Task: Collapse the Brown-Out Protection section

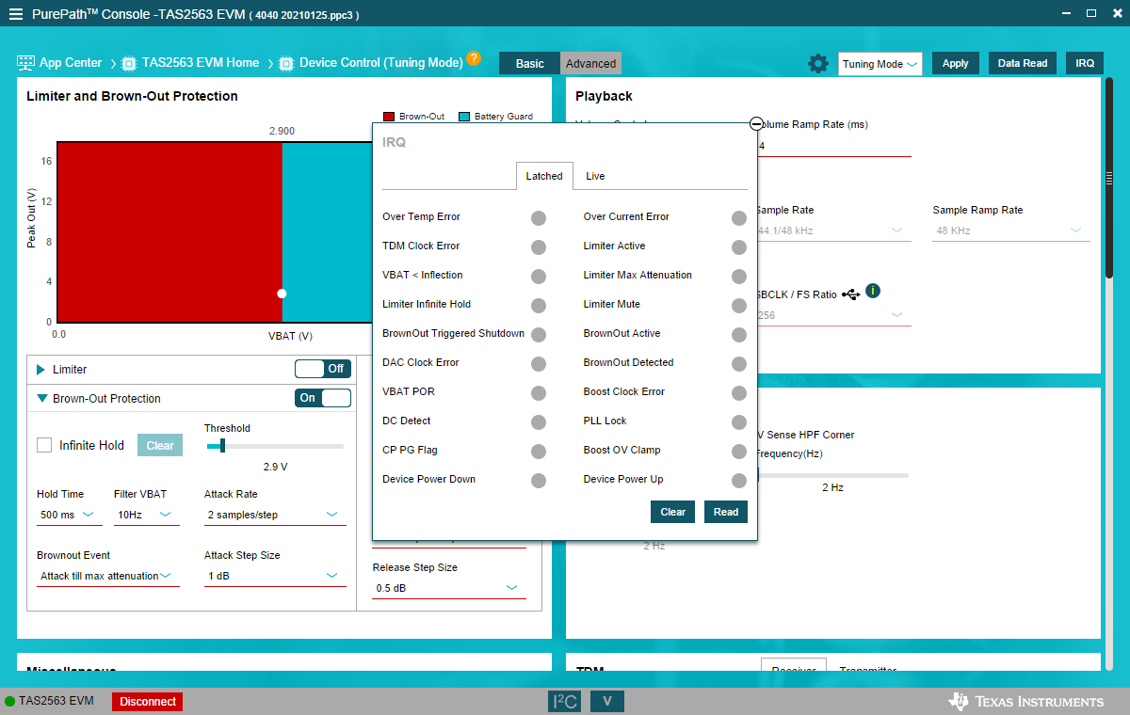Action: (x=41, y=399)
